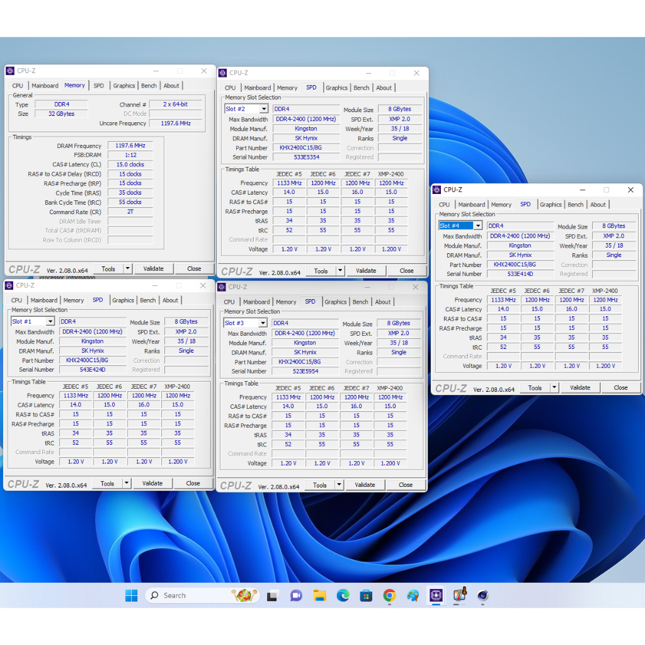Open the Teams Chat taskbar icon
The height and width of the screenshot is (645, 645).
pyautogui.click(x=296, y=595)
